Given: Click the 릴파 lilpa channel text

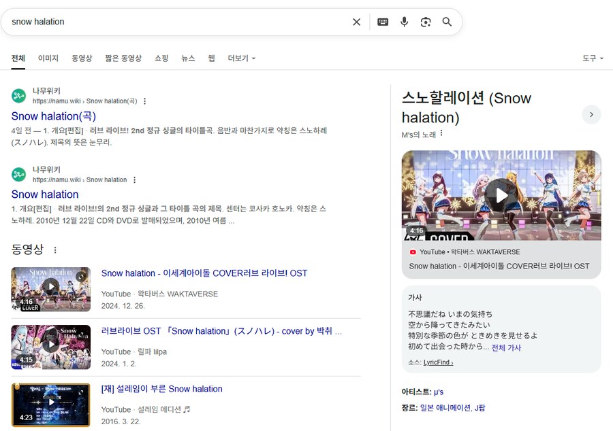Looking at the screenshot, I should tap(152, 352).
